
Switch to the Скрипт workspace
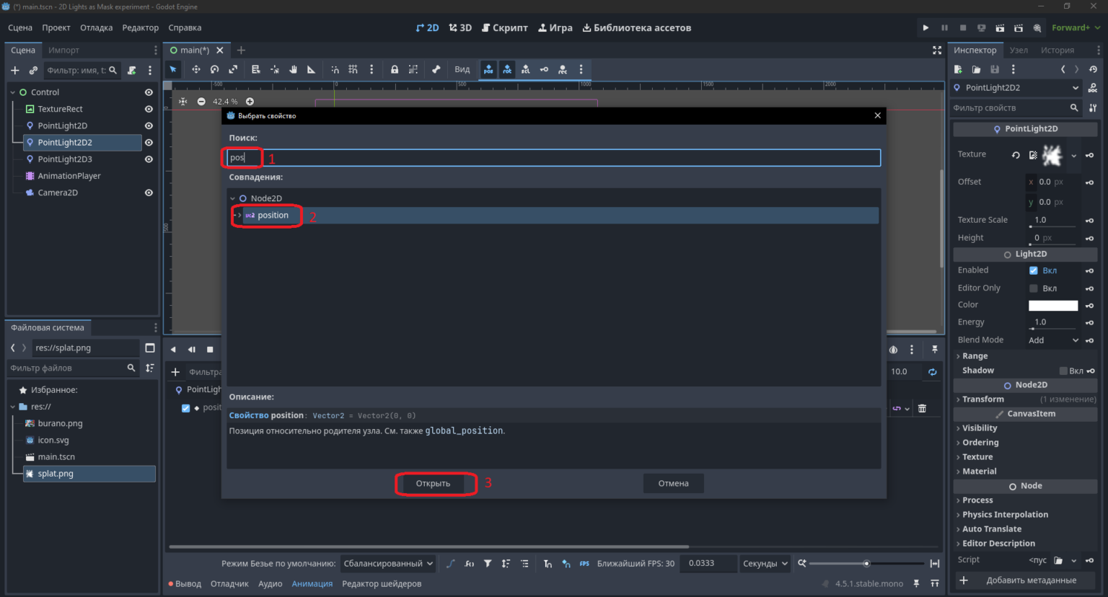(x=505, y=27)
